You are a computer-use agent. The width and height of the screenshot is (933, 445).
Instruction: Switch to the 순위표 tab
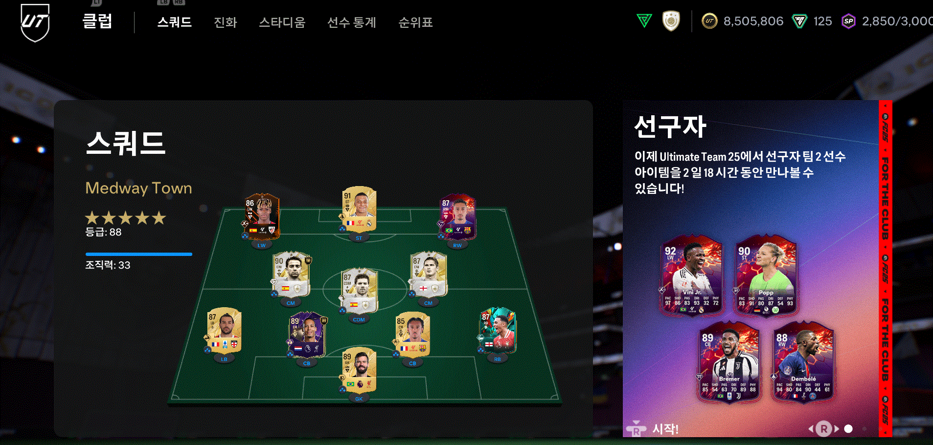(415, 22)
